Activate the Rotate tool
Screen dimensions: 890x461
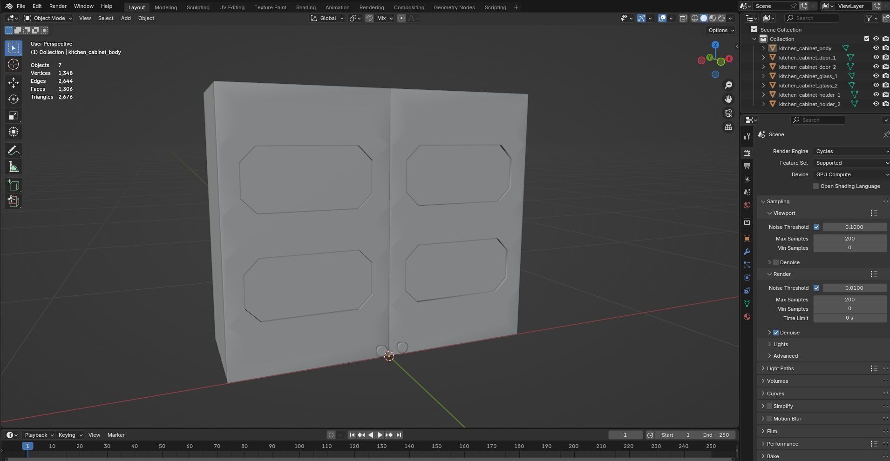[14, 99]
